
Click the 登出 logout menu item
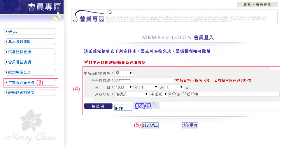click(x=30, y=32)
